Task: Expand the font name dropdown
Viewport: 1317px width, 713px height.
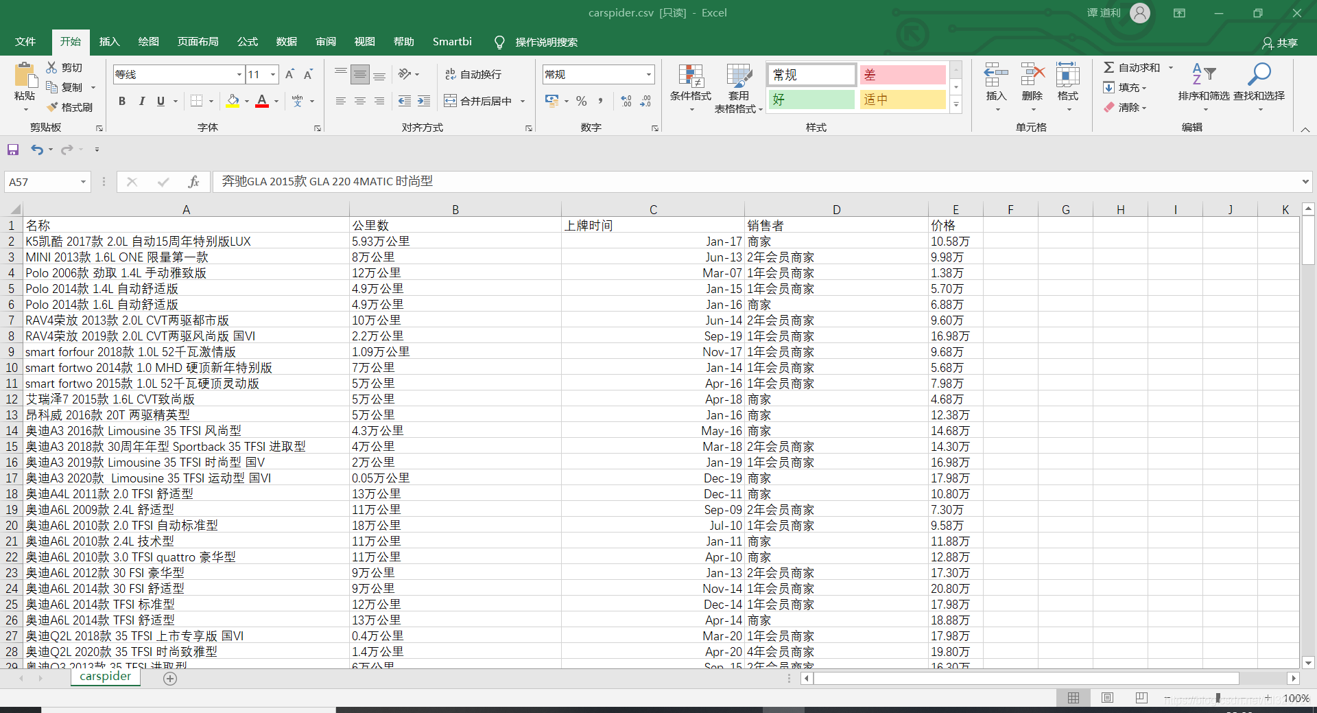Action: point(239,74)
